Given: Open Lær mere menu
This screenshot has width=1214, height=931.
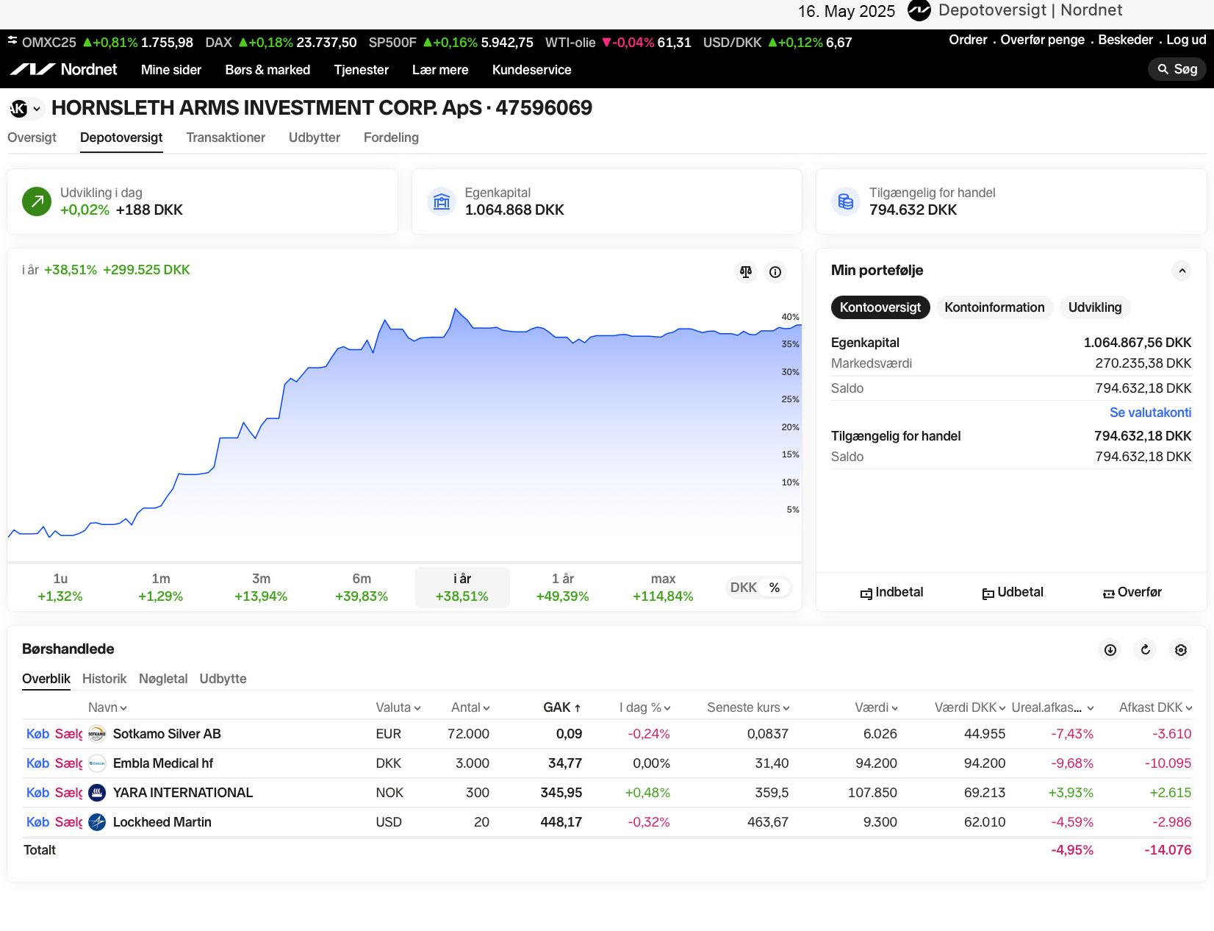Looking at the screenshot, I should coord(440,70).
